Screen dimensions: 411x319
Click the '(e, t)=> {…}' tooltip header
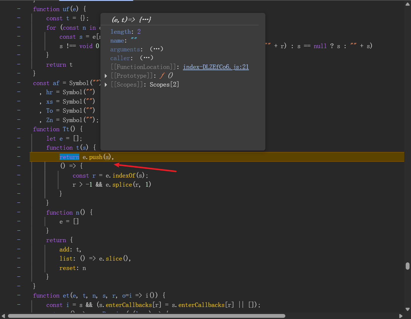point(131,20)
